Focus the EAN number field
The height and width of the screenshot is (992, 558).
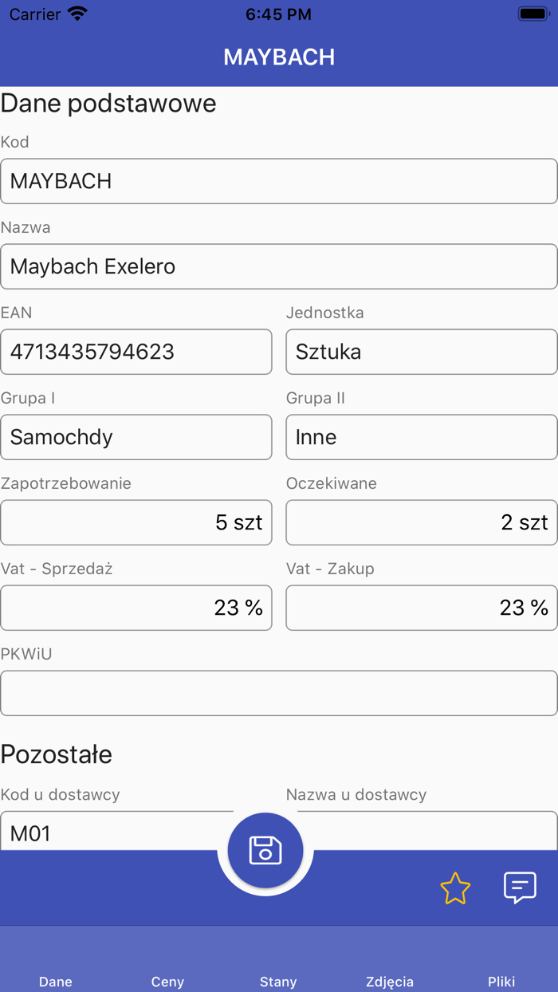click(x=136, y=352)
